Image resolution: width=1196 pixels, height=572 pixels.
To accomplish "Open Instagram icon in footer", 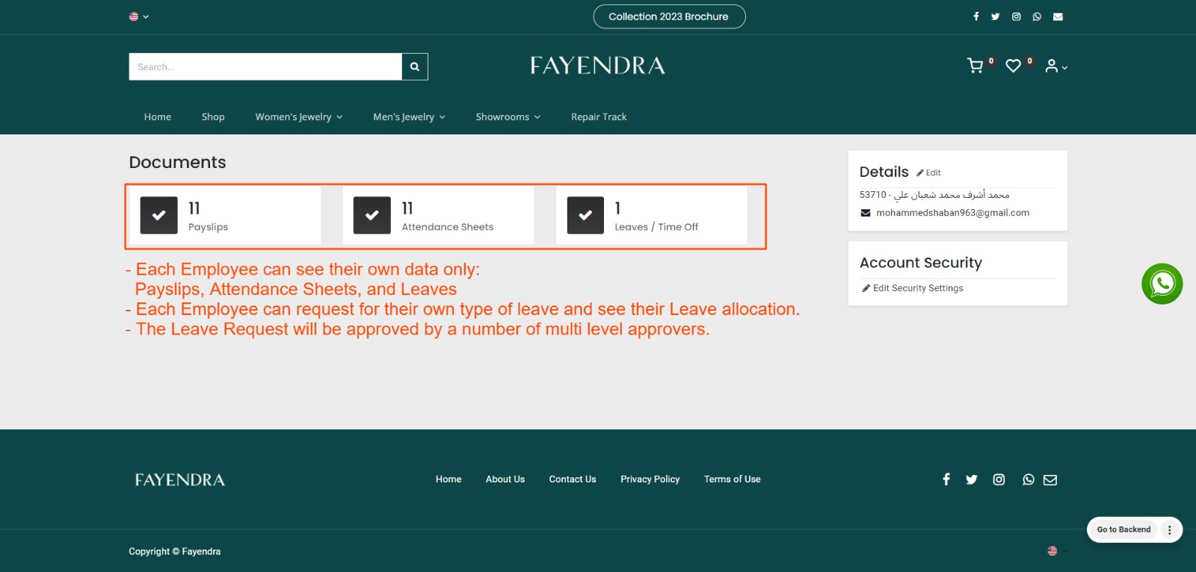I will click(x=999, y=479).
